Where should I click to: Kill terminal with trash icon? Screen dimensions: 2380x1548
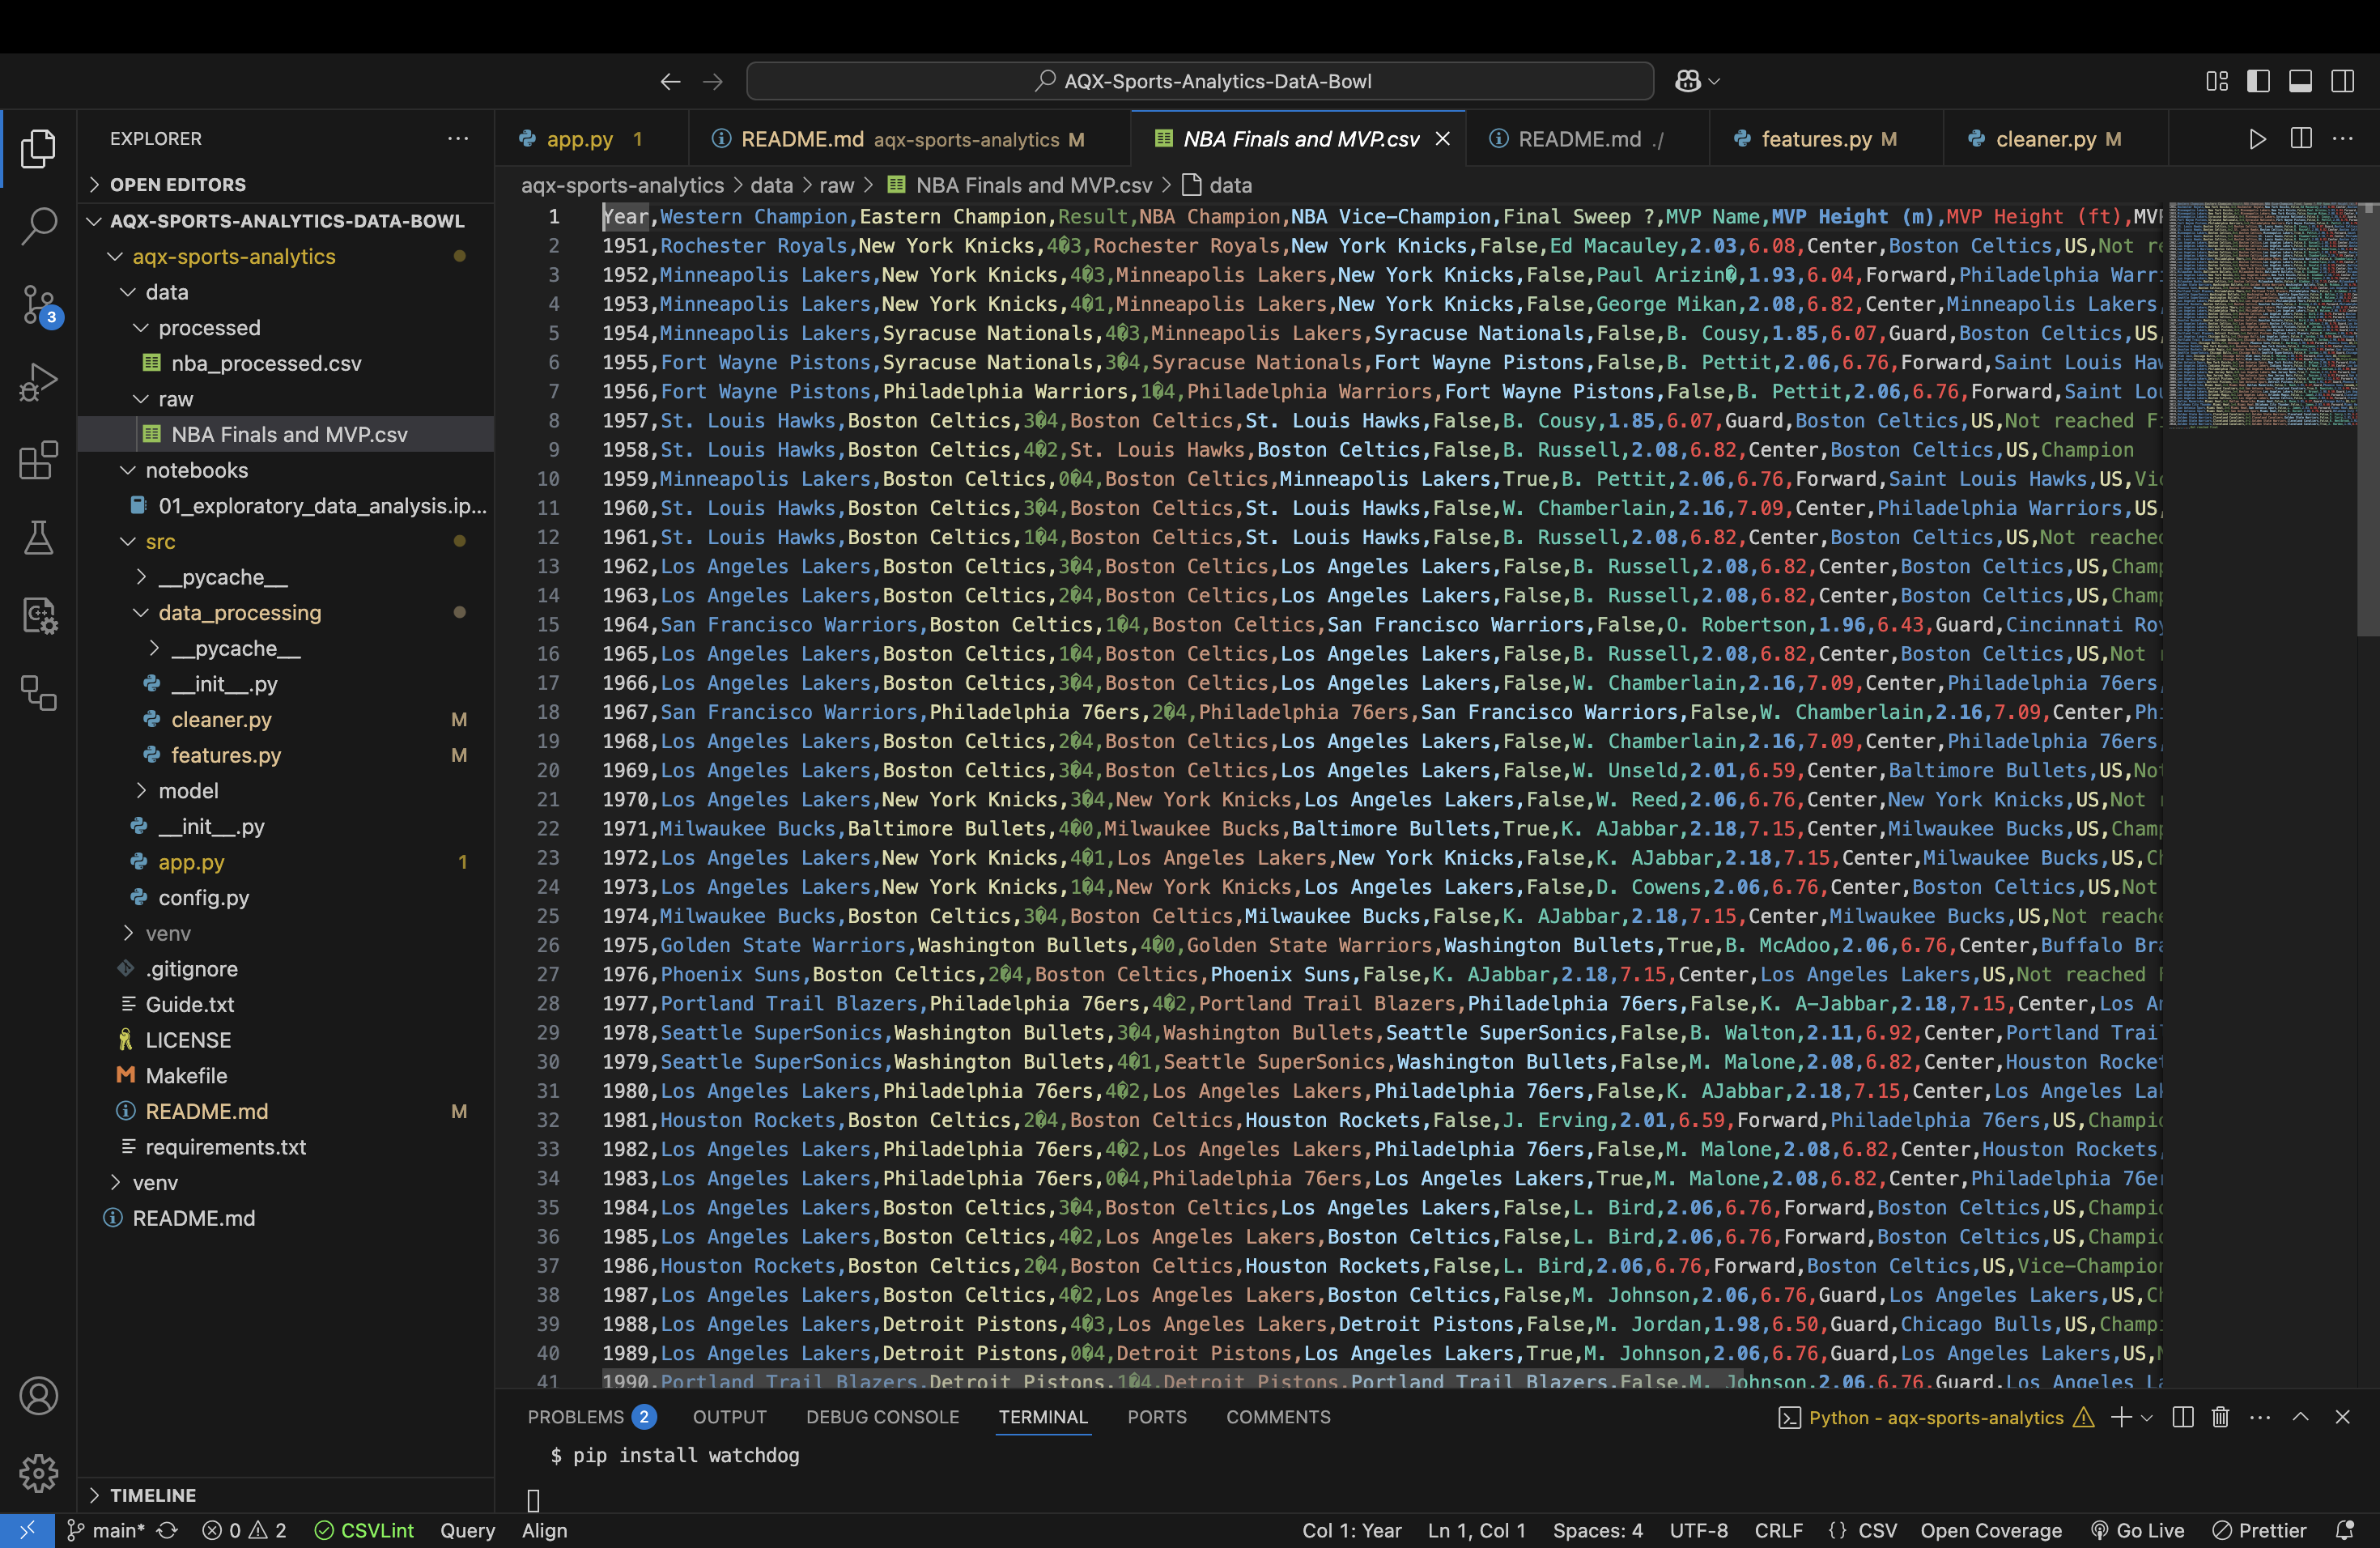[x=2220, y=1417]
